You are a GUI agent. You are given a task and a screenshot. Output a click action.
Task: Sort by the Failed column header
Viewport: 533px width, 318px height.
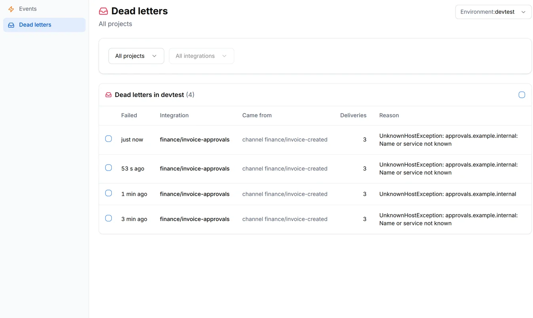[129, 115]
